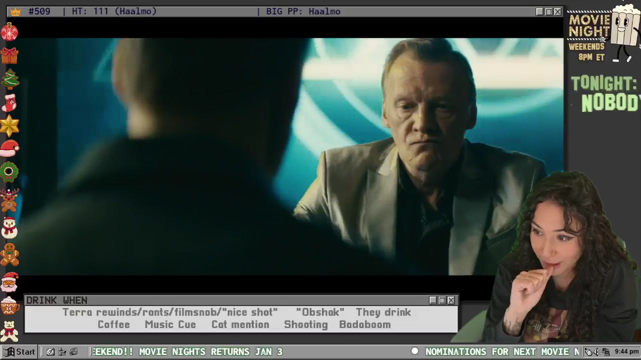Click the 'NOMINATIONS FOR NEXT MOVIE' ticker text
641x360 pixels.
(497, 352)
